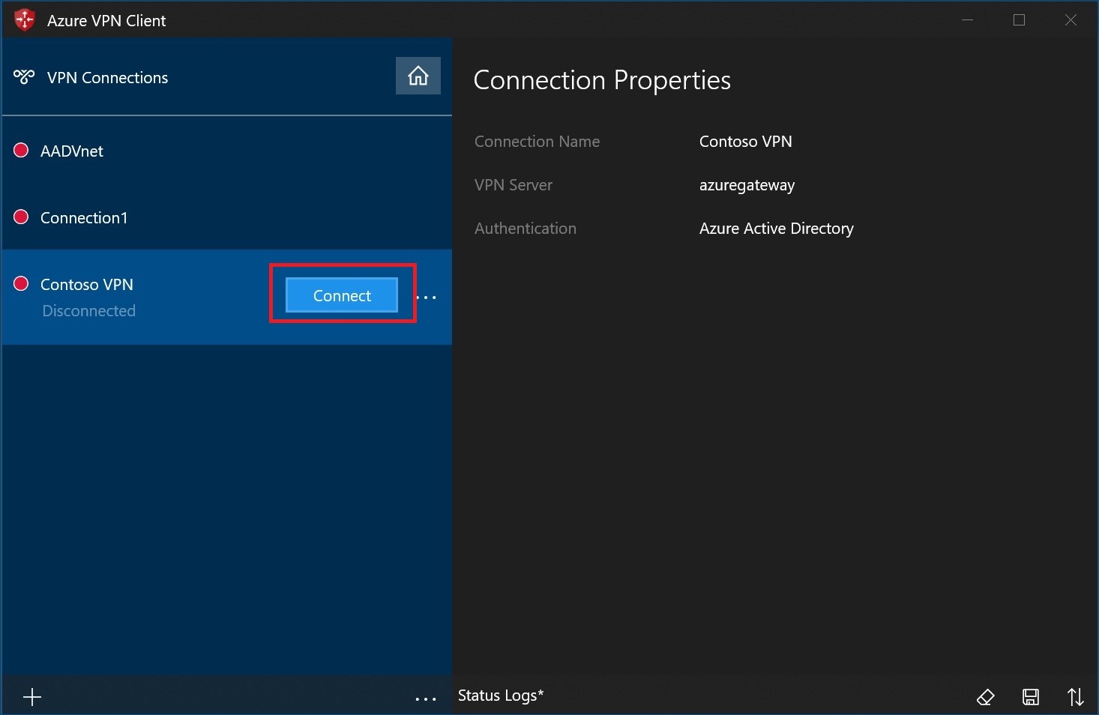The image size is (1099, 715).
Task: Open the bottom-left ellipsis more menu
Action: tap(425, 699)
